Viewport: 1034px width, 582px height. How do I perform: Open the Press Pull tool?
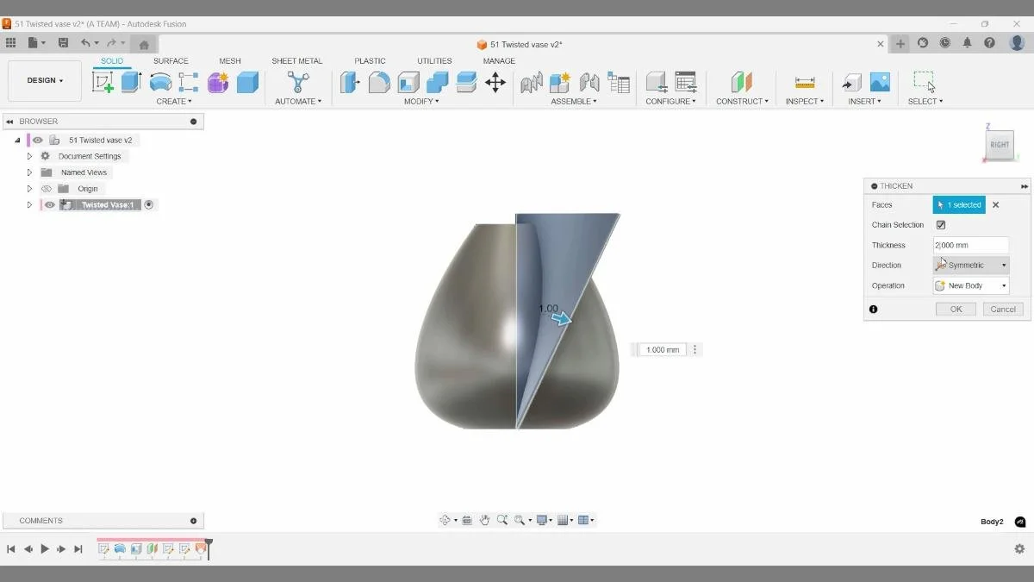pos(350,82)
